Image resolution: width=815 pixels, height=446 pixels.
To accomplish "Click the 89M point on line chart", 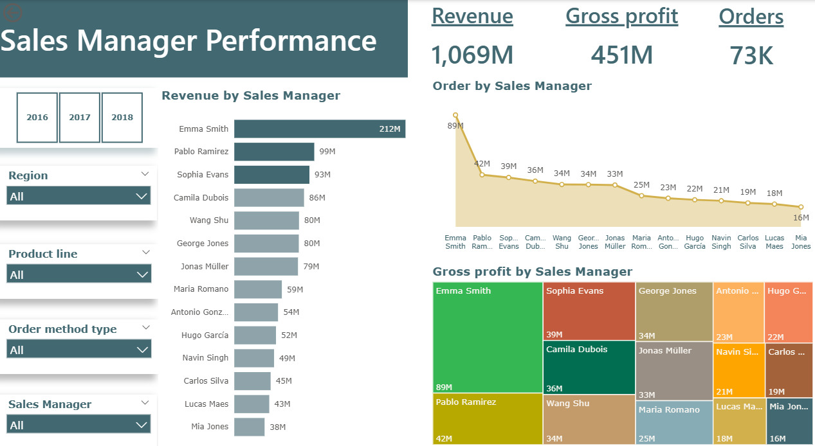I will 455,116.
